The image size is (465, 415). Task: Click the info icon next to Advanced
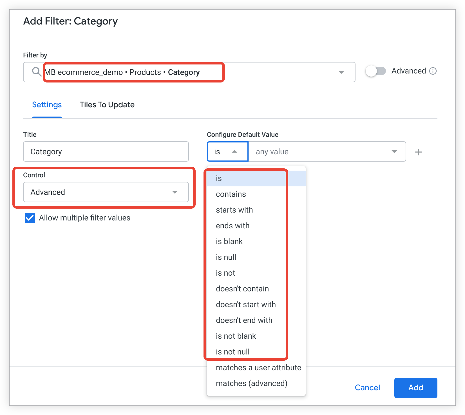[x=433, y=71]
